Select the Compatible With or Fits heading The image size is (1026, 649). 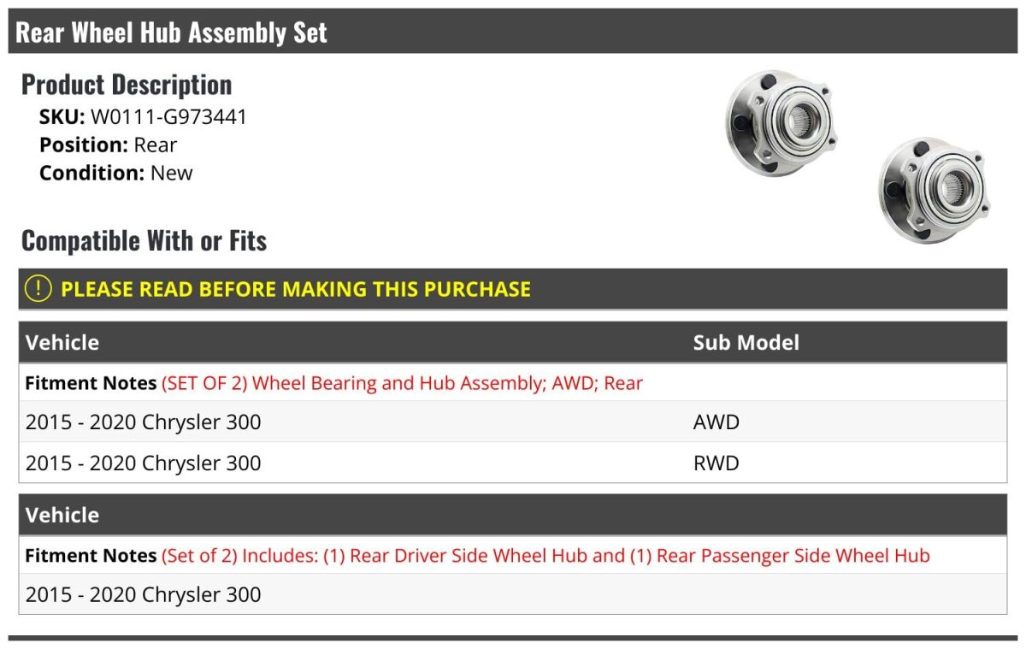pos(144,241)
